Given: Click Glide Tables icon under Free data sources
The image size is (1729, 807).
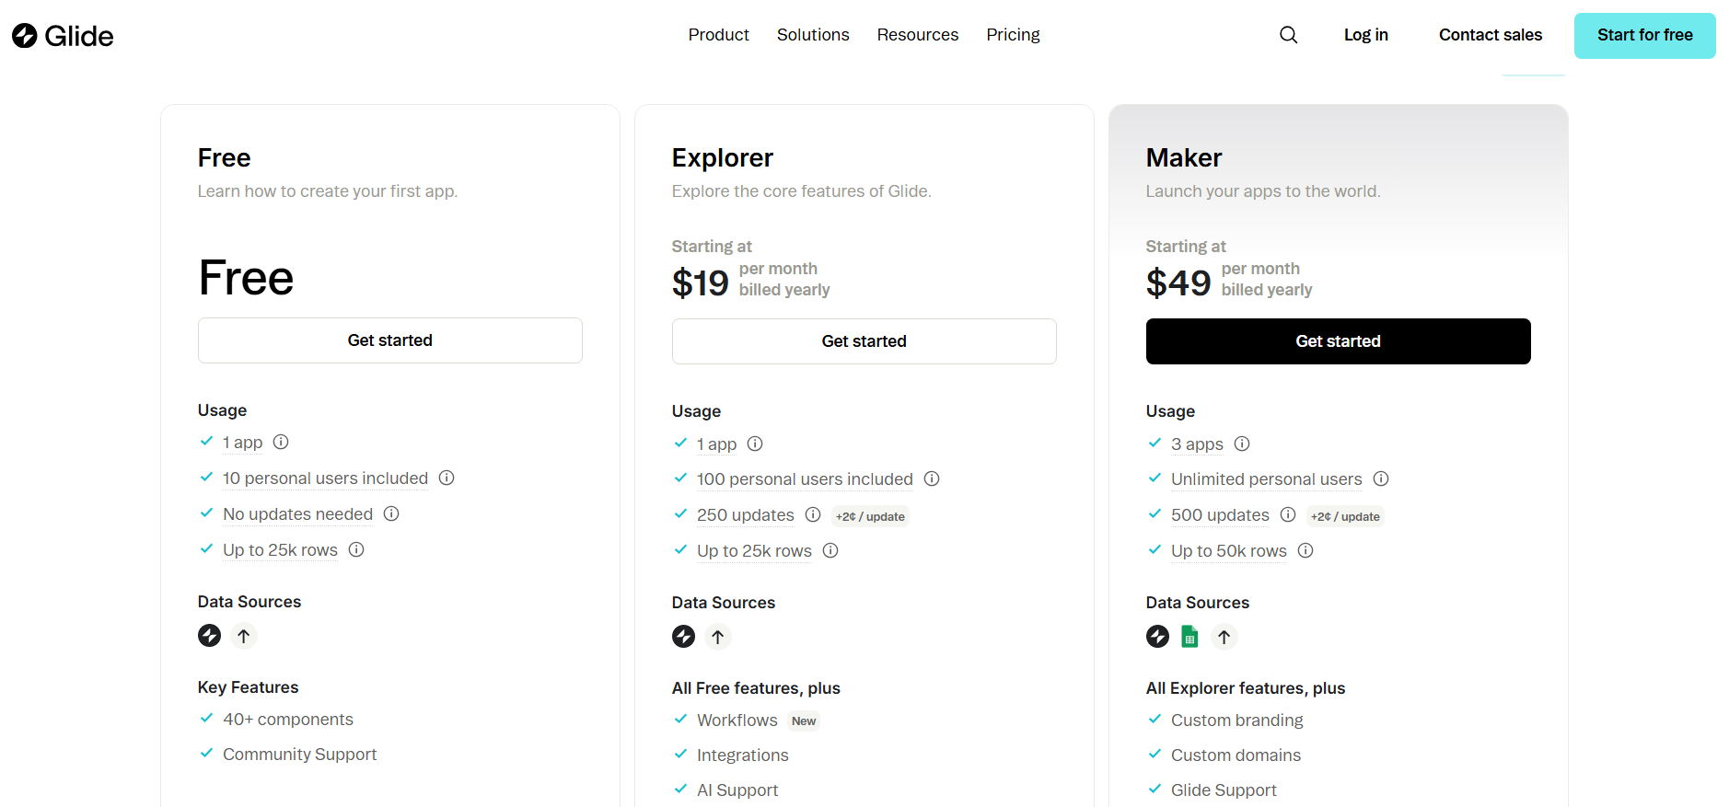Looking at the screenshot, I should point(210,636).
